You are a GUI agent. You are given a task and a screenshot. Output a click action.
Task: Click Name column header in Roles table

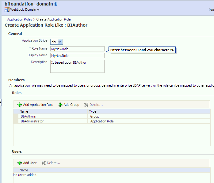[x=53, y=111]
